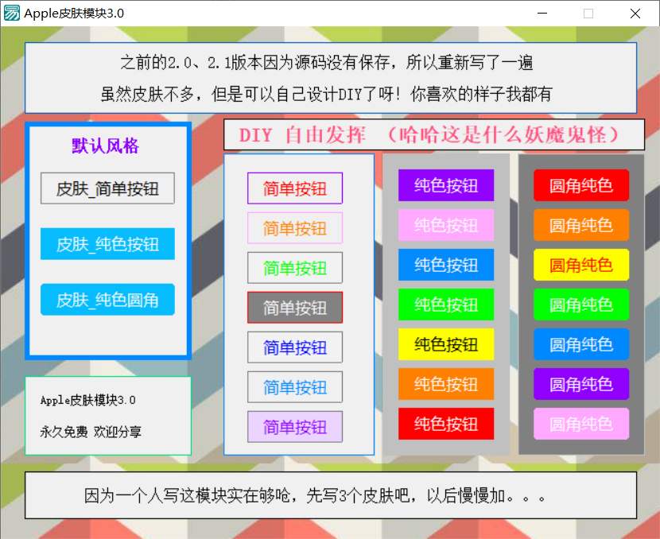Click the text line 之前的2.0、2.1版本因为源码没有保存

click(x=327, y=63)
